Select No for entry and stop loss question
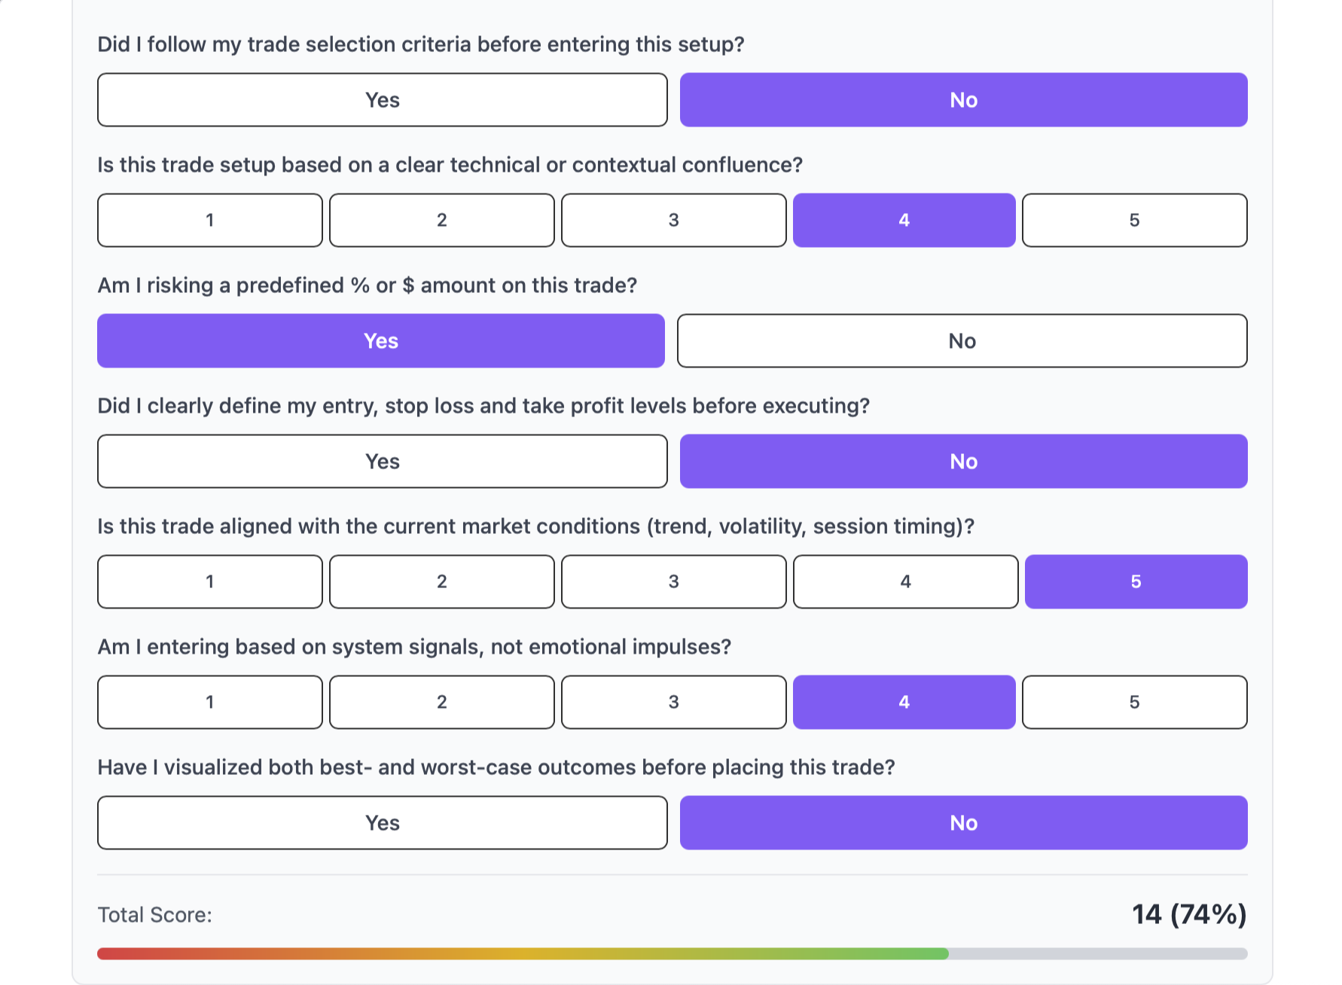 point(962,461)
